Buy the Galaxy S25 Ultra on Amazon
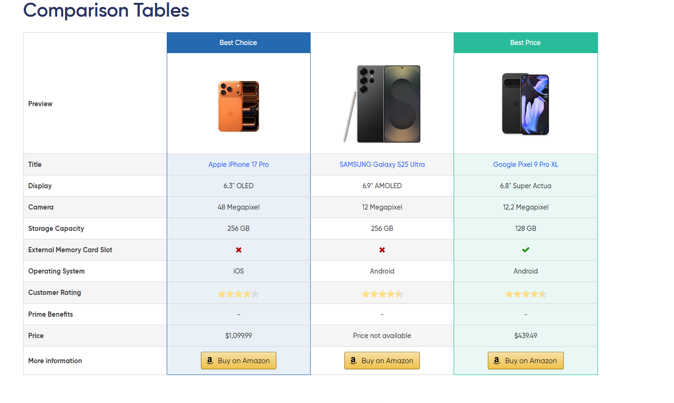Screen dimensions: 674x403 (382, 360)
